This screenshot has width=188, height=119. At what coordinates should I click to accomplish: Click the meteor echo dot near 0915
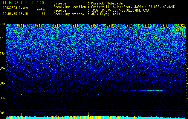point(88,94)
